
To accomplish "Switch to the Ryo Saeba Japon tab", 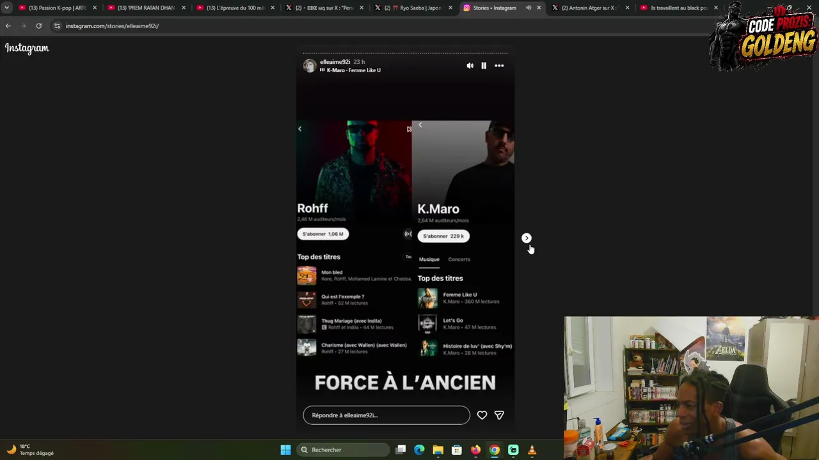I will (x=413, y=8).
